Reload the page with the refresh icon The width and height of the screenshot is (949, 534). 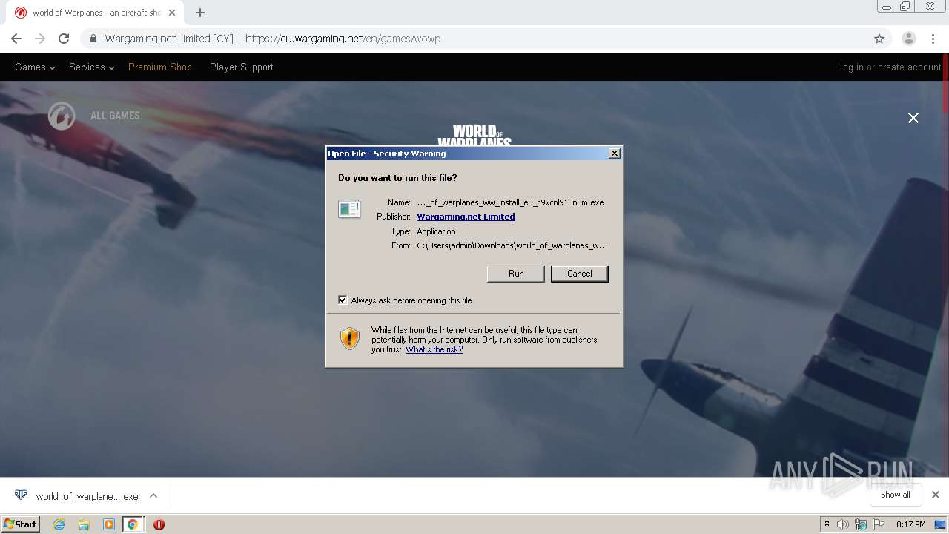64,39
